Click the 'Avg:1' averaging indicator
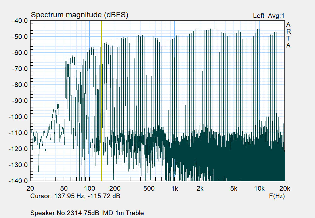 point(276,16)
